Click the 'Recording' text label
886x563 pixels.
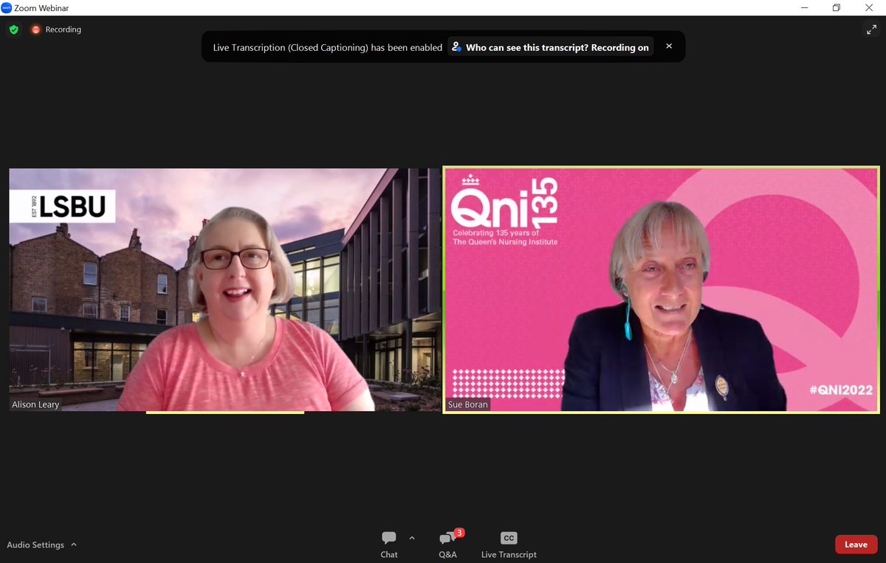tap(63, 30)
